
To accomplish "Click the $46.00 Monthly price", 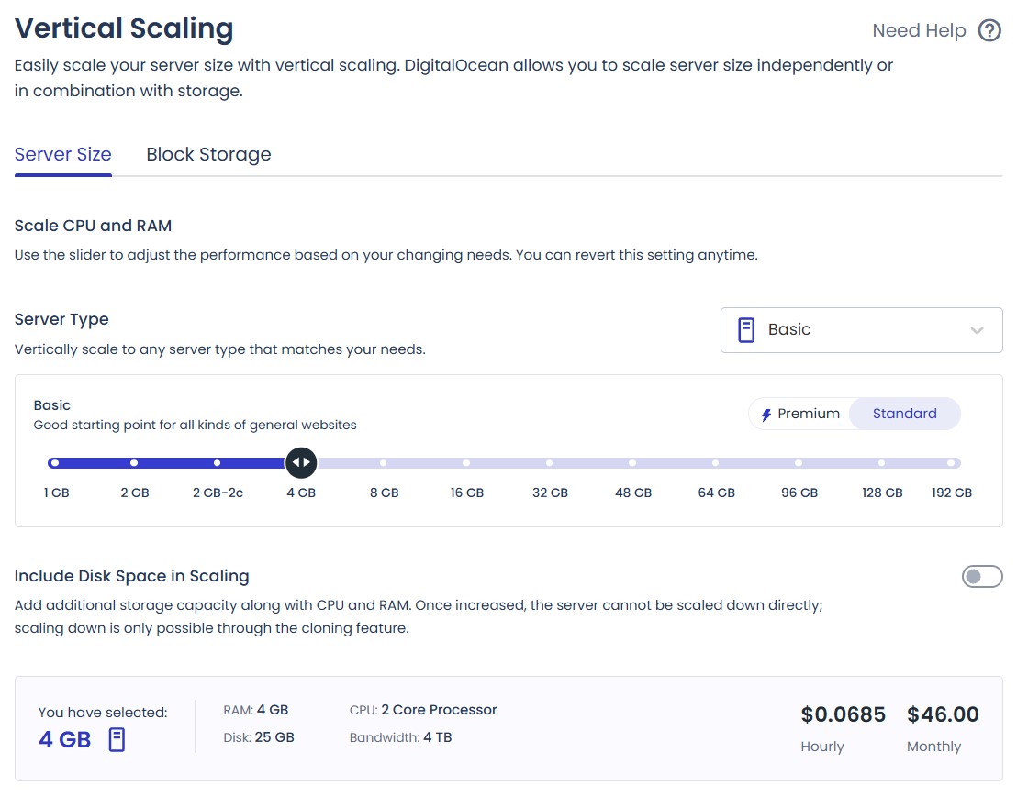I will click(x=943, y=714).
